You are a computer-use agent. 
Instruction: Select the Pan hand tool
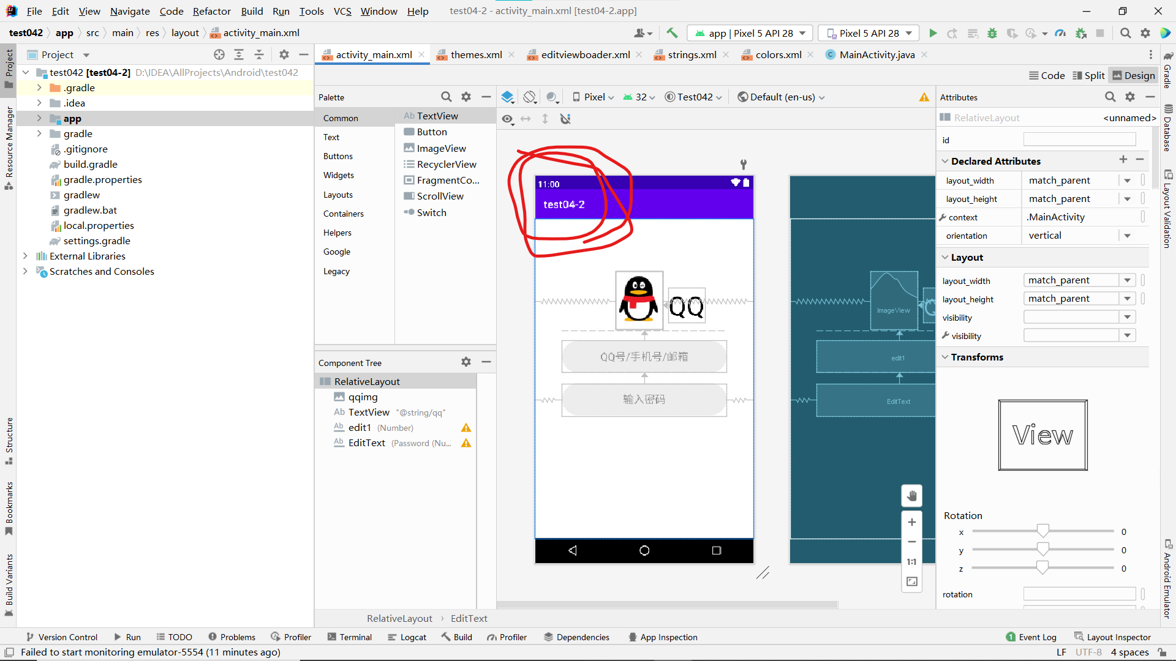coord(911,496)
